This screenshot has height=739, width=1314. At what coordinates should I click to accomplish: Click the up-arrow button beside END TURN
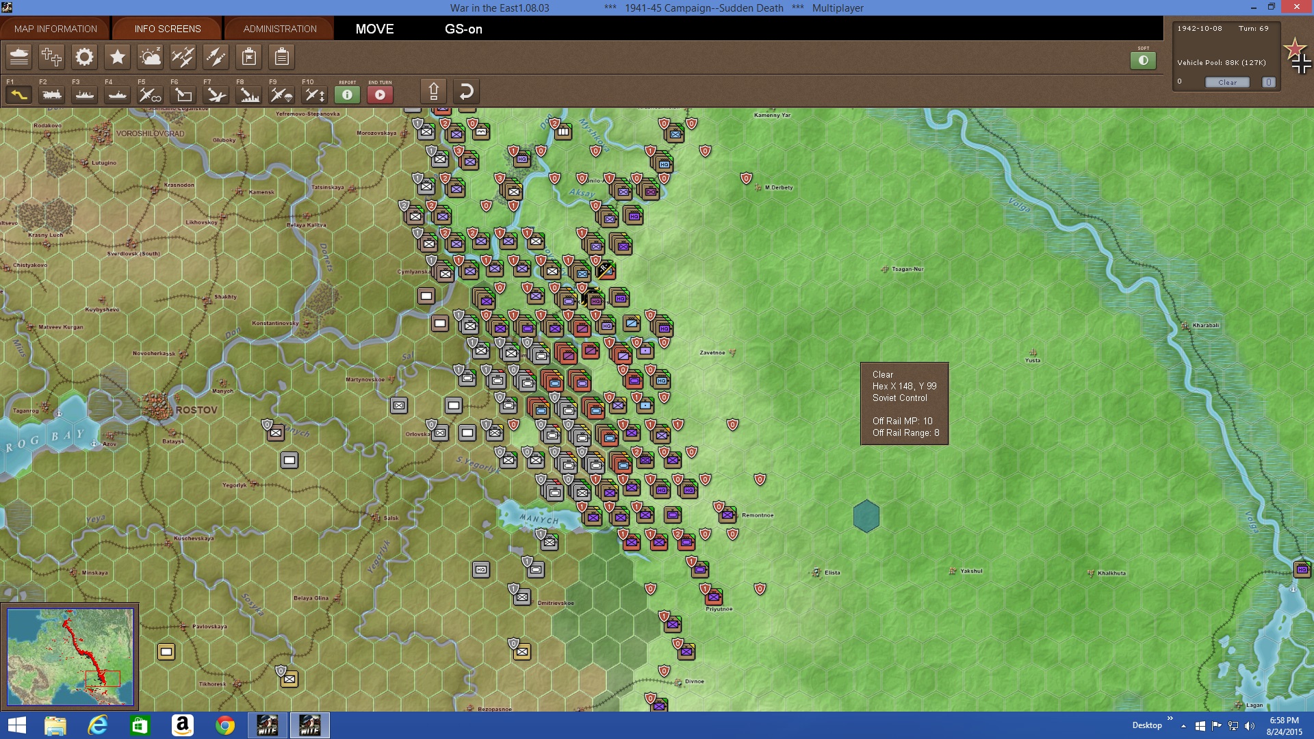tap(434, 91)
